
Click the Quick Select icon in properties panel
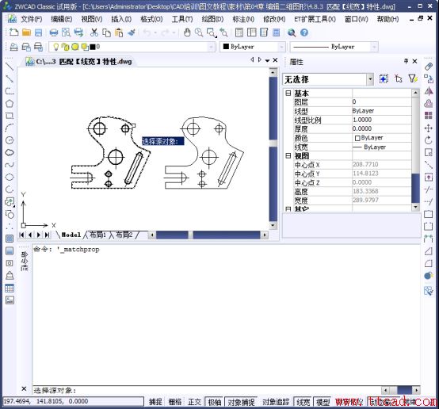tap(412, 79)
